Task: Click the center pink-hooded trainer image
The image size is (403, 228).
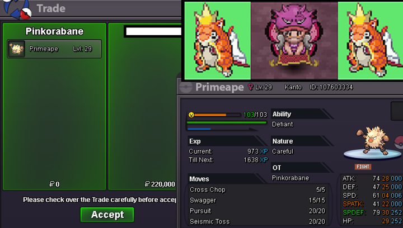Action: pyautogui.click(x=294, y=40)
